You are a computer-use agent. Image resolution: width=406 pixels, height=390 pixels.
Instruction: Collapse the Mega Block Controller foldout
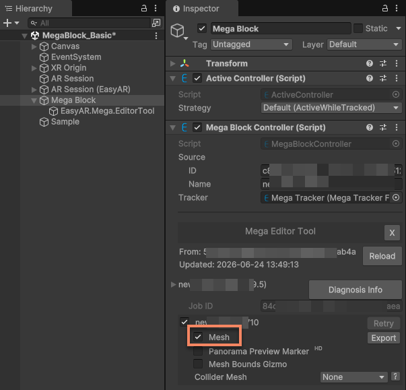click(172, 127)
